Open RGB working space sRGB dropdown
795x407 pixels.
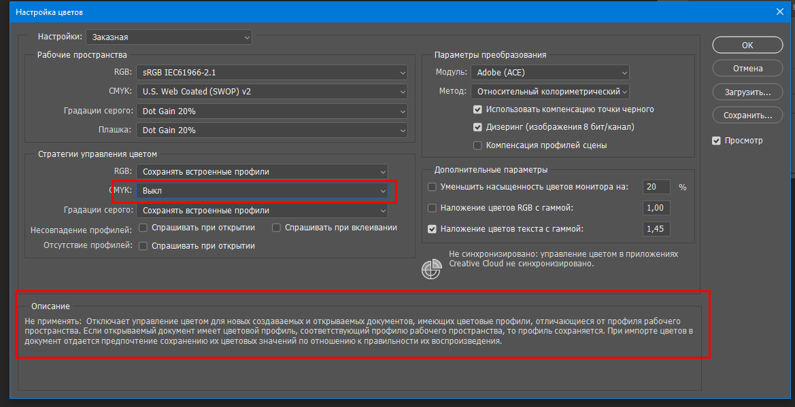click(x=272, y=73)
